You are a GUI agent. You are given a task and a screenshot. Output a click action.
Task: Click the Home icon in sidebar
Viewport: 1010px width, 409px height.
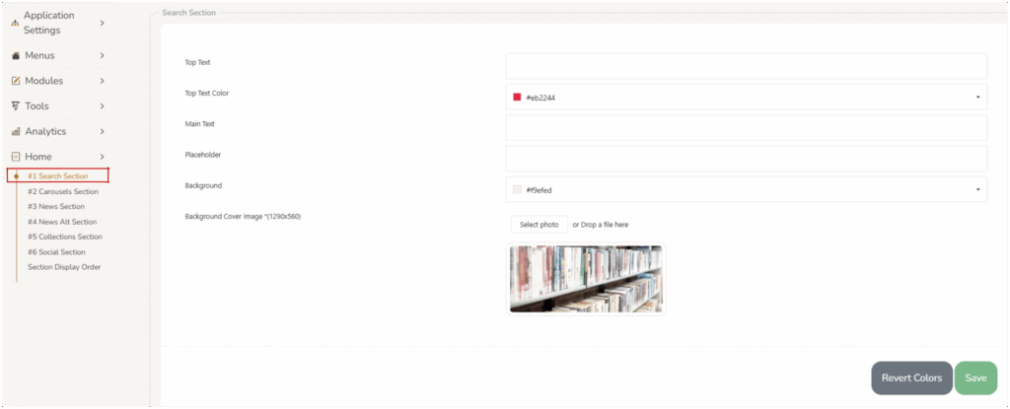coord(16,157)
